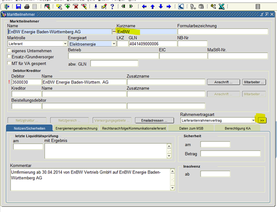Click the green plus insert record icon
This screenshot has height=212, width=277.
(68, 6)
